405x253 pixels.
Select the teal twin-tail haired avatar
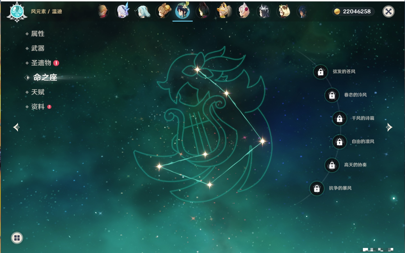pyautogui.click(x=143, y=11)
